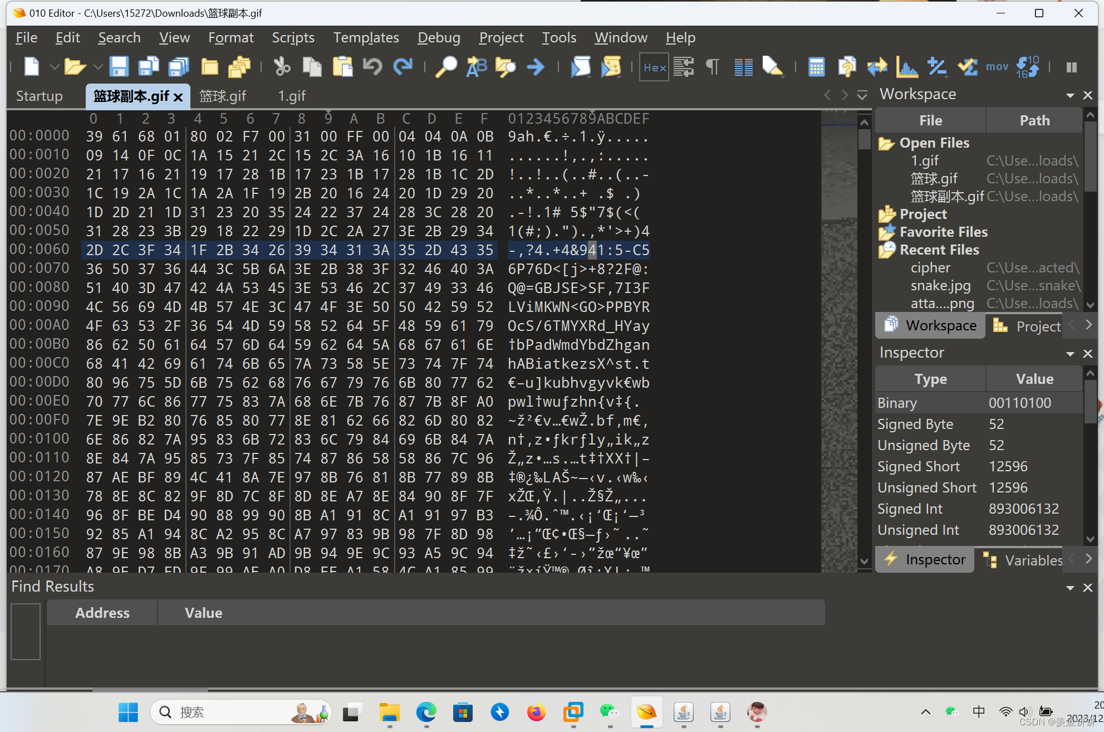The image size is (1104, 732).
Task: Click the Save file floppy icon
Action: (x=119, y=67)
